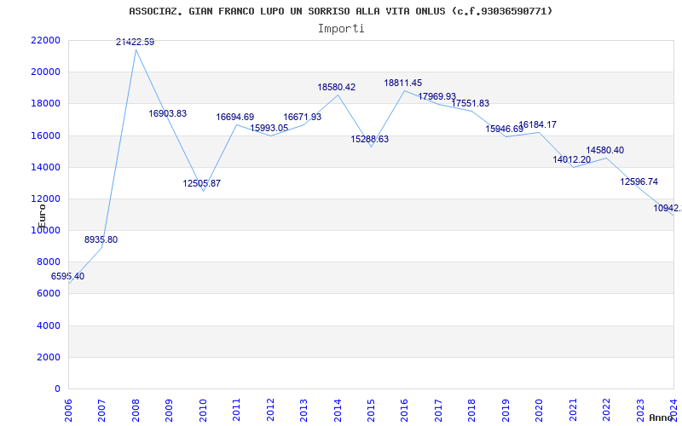Click the x-axis year 2020
The image size is (682, 426).
pos(540,409)
